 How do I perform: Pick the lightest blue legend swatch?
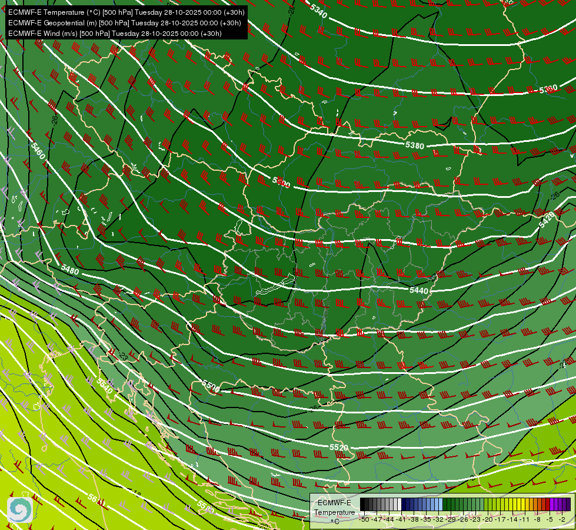point(441,504)
